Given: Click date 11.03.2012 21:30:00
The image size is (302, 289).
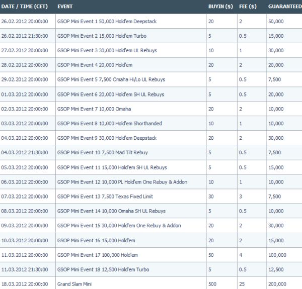Looking at the screenshot, I should tap(25, 269).
